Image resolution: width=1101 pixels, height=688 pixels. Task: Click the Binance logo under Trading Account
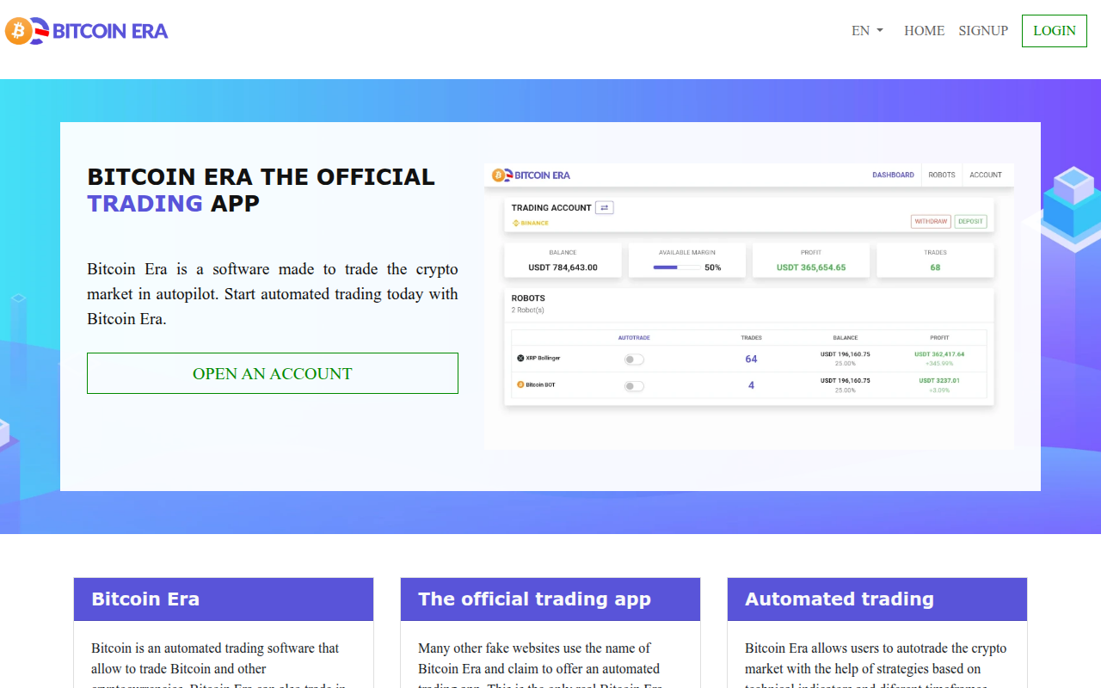pos(530,223)
